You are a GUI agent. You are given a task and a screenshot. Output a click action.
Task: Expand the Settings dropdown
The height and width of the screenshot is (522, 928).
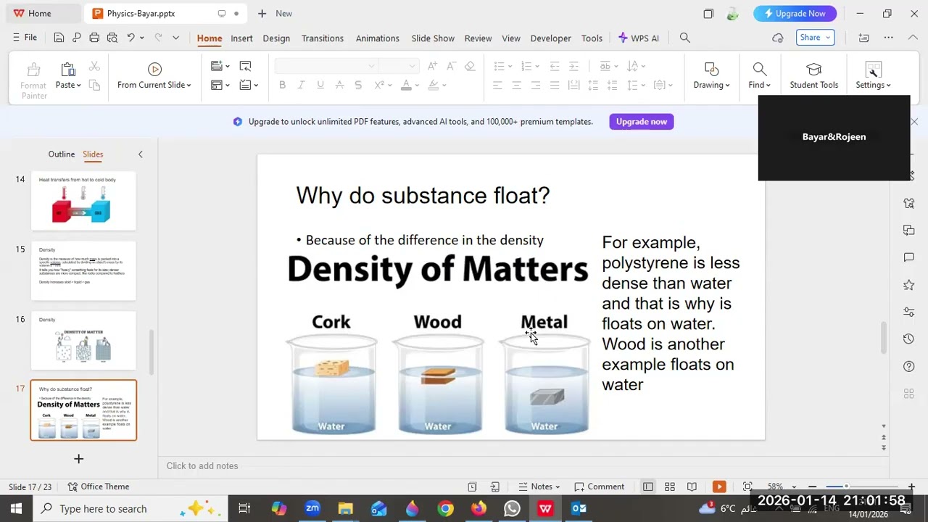click(x=888, y=86)
